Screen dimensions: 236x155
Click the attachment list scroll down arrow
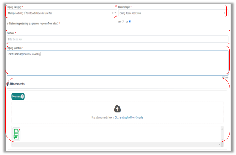222,139
